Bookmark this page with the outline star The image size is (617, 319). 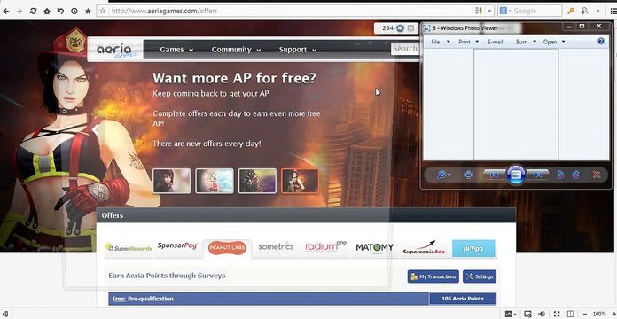102,11
